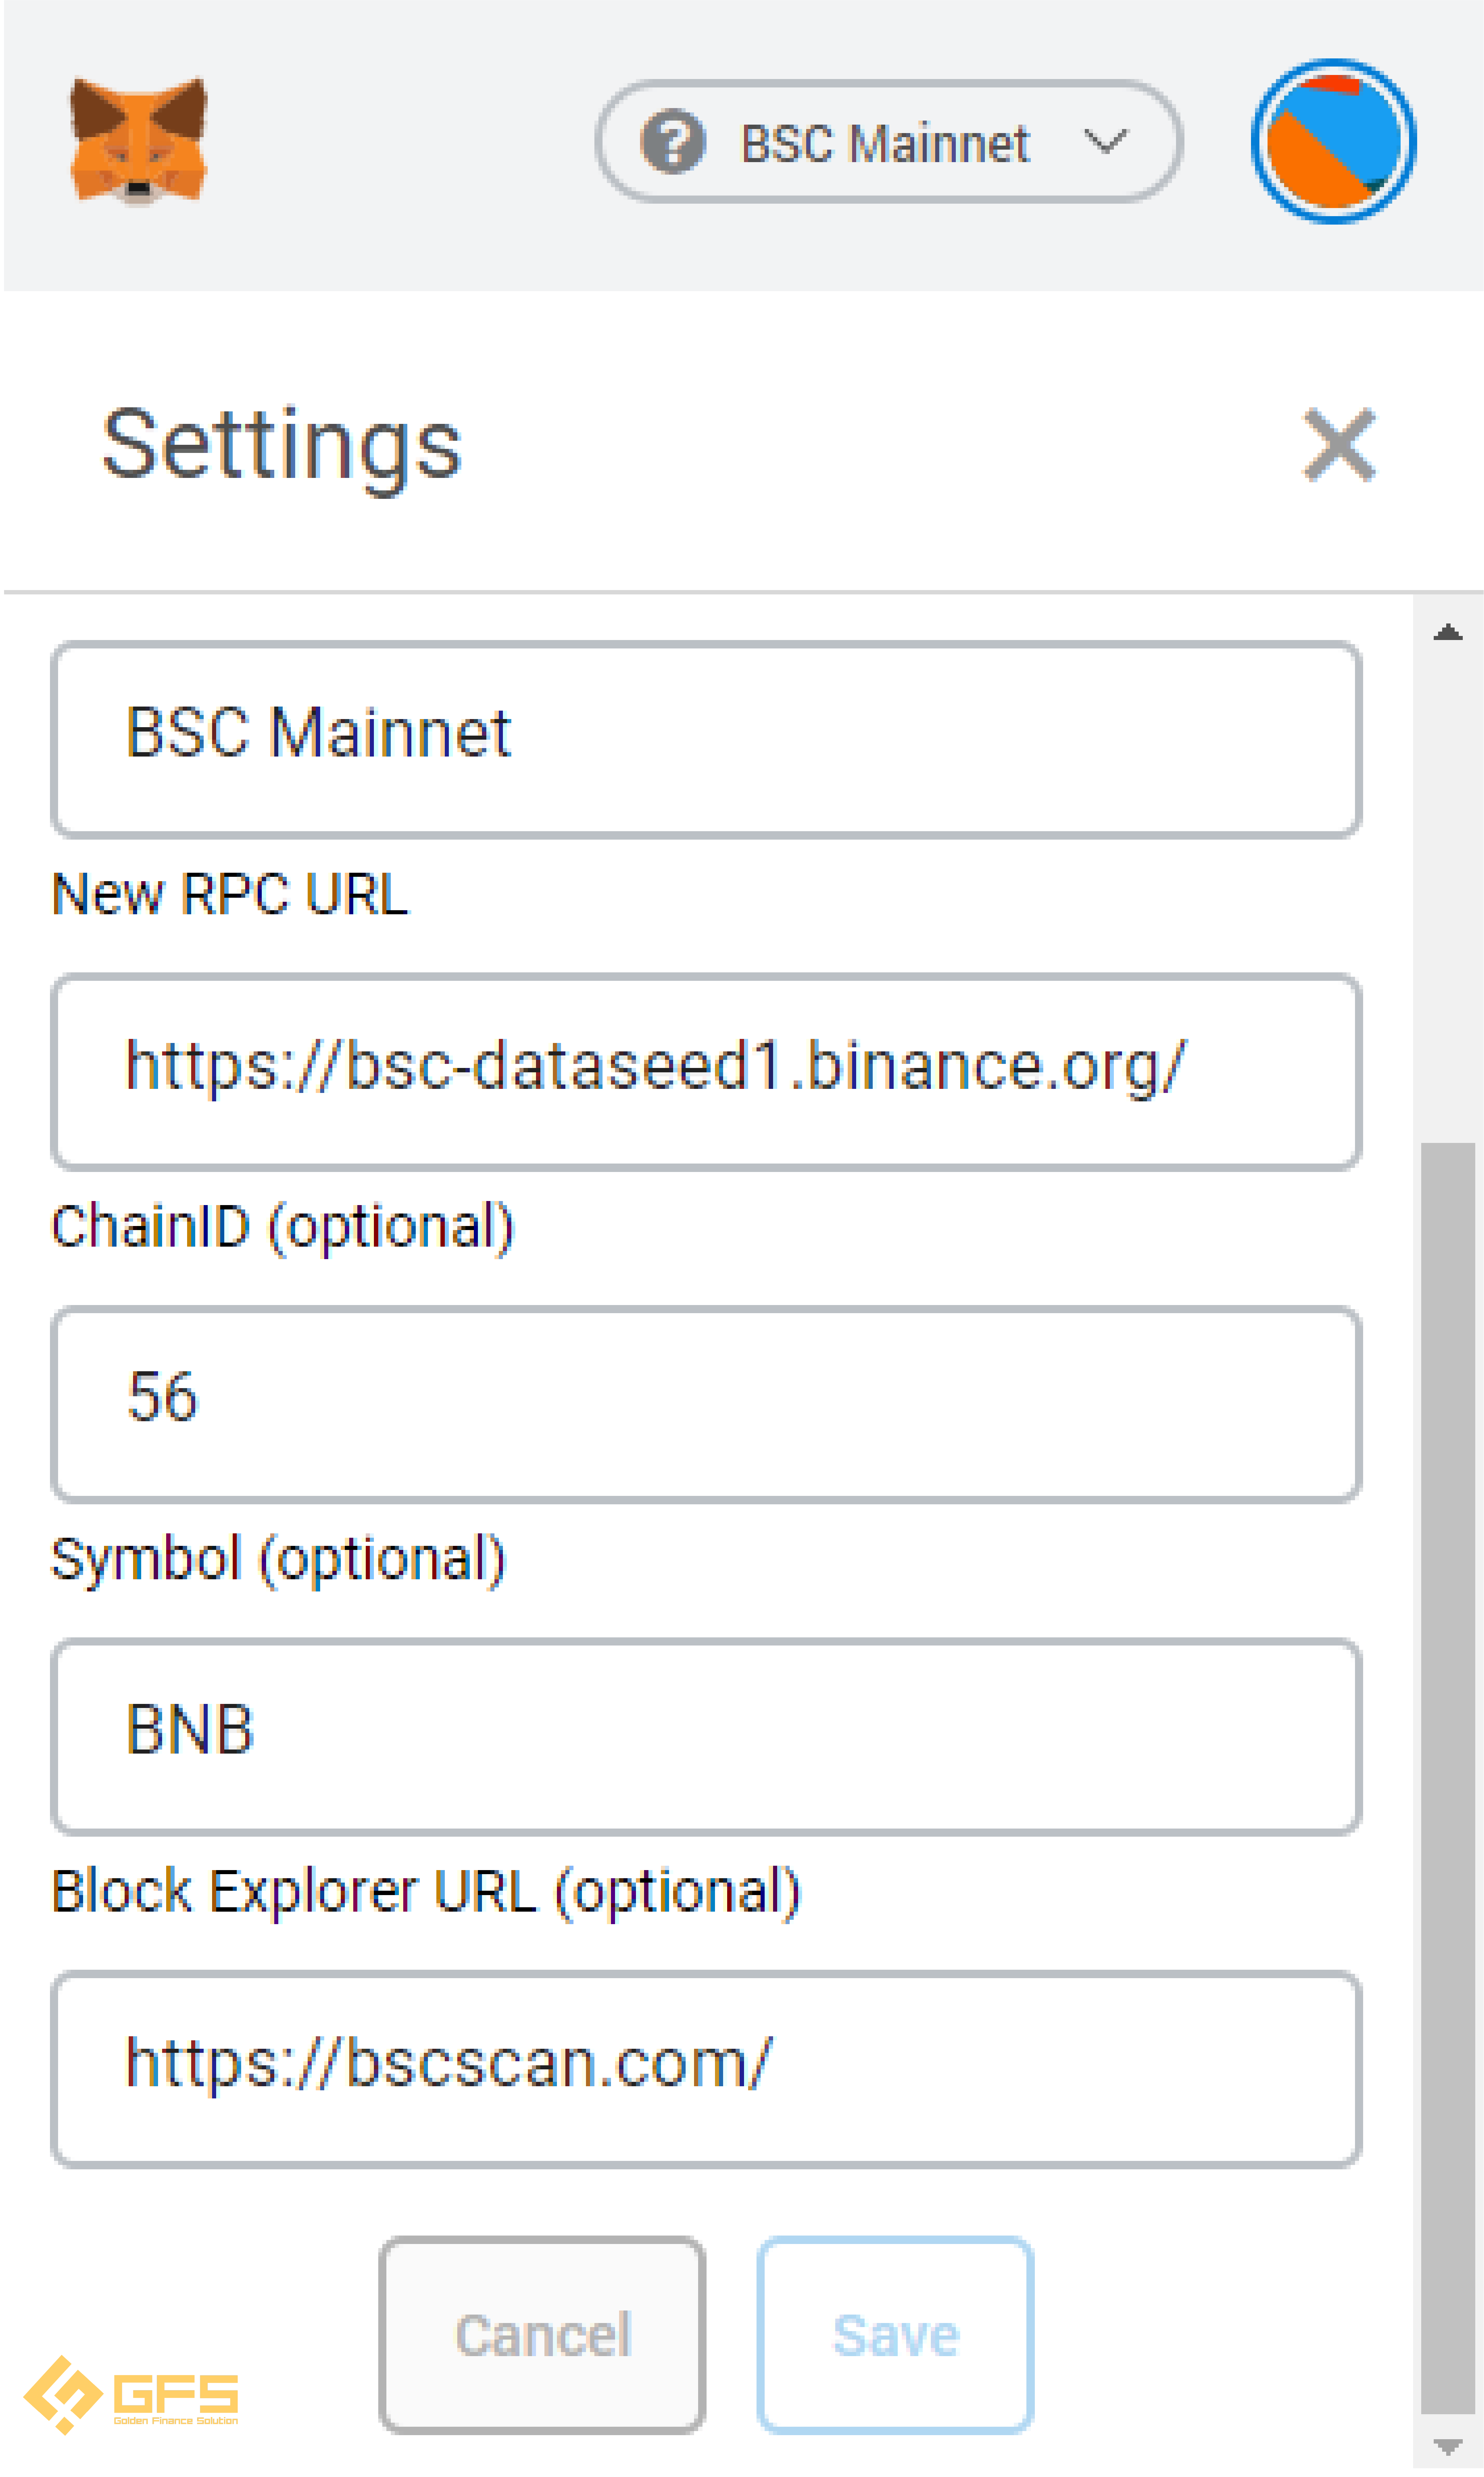Screen dimensions: 1484x2477
Task: Click the scrollbar down arrow
Action: [1447, 2446]
